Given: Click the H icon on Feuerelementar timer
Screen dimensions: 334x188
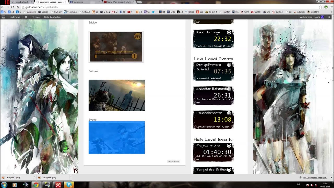Looking at the screenshot, I should [x=229, y=113].
